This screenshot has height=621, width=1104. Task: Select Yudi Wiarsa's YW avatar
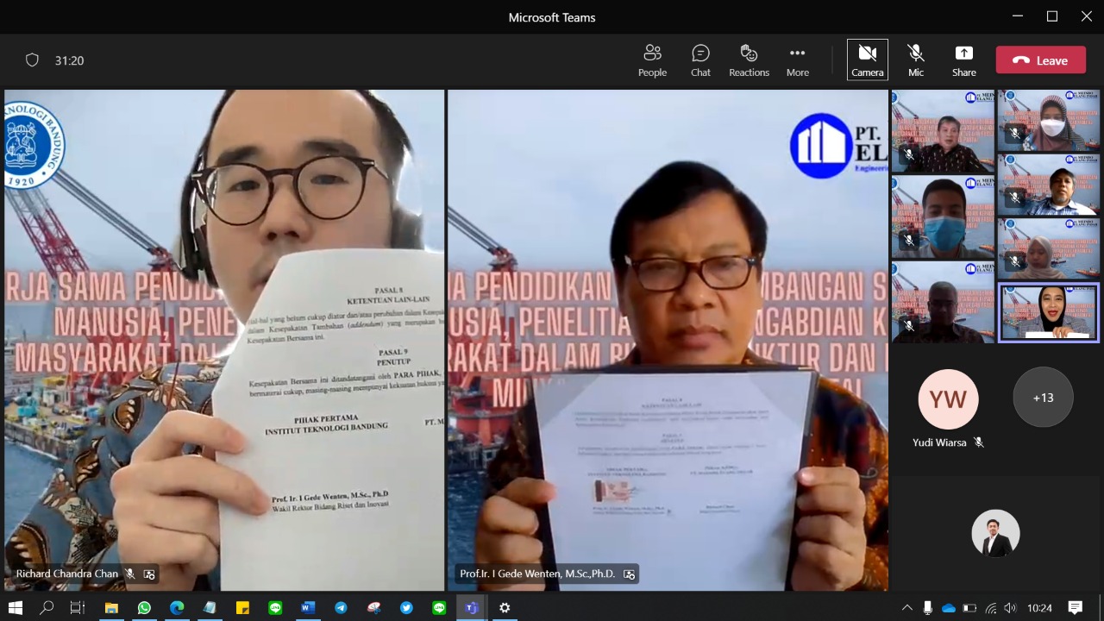tap(947, 399)
